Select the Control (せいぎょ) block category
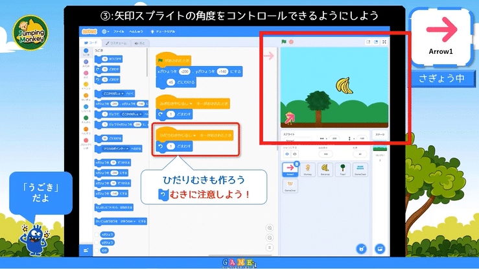 click(x=86, y=97)
